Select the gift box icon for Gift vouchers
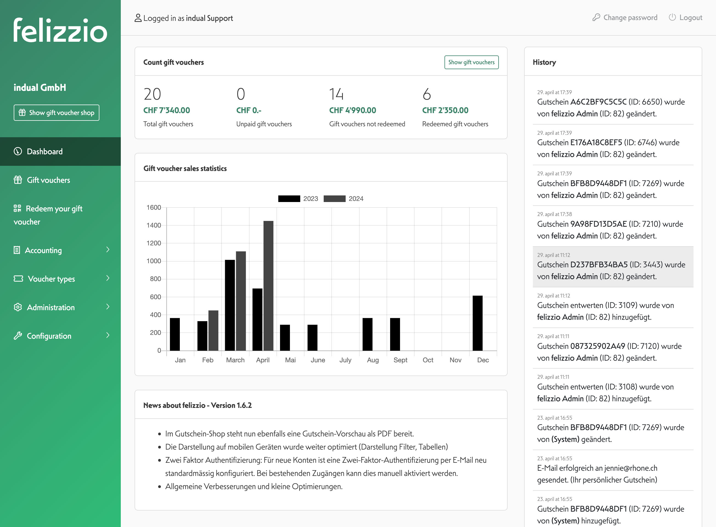The height and width of the screenshot is (527, 716). [18, 180]
